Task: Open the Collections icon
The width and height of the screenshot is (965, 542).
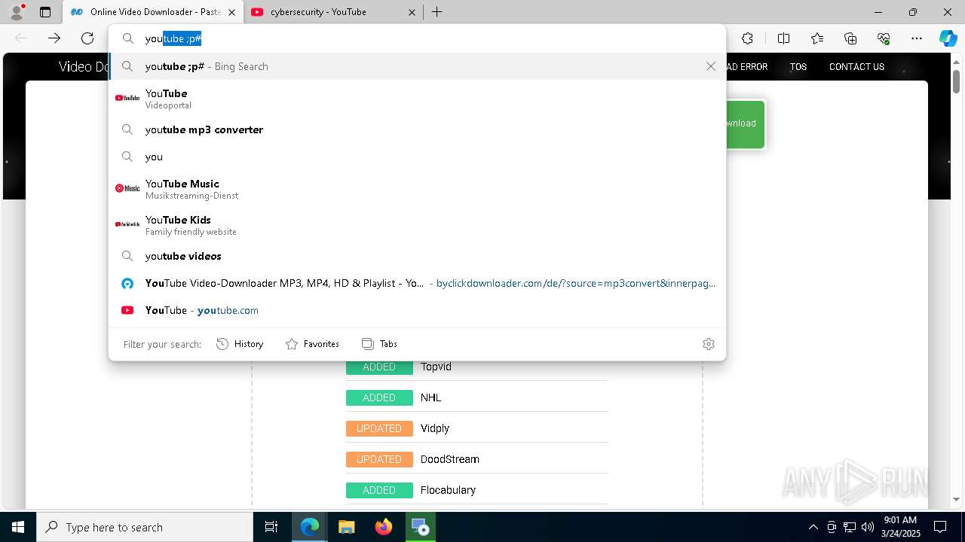Action: pos(850,38)
